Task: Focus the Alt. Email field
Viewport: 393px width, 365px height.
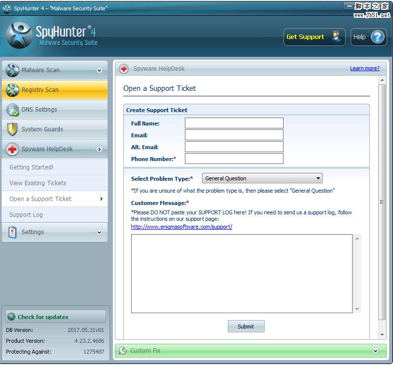Action: (234, 147)
